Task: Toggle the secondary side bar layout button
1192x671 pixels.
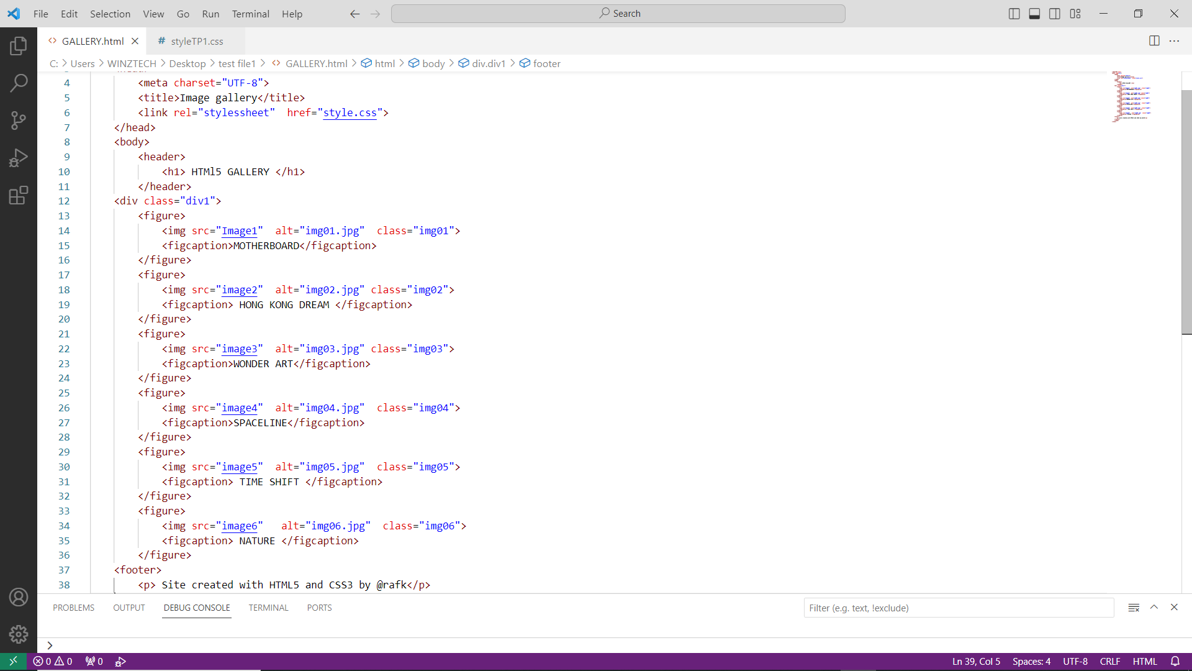Action: coord(1055,14)
